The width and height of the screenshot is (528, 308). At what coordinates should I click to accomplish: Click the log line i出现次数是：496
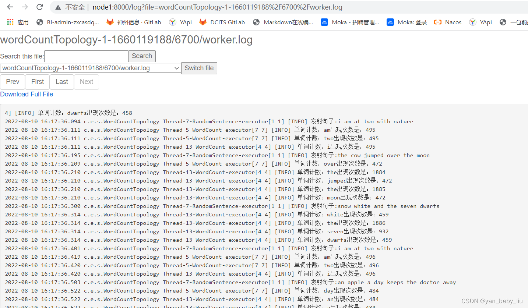coord(190,274)
